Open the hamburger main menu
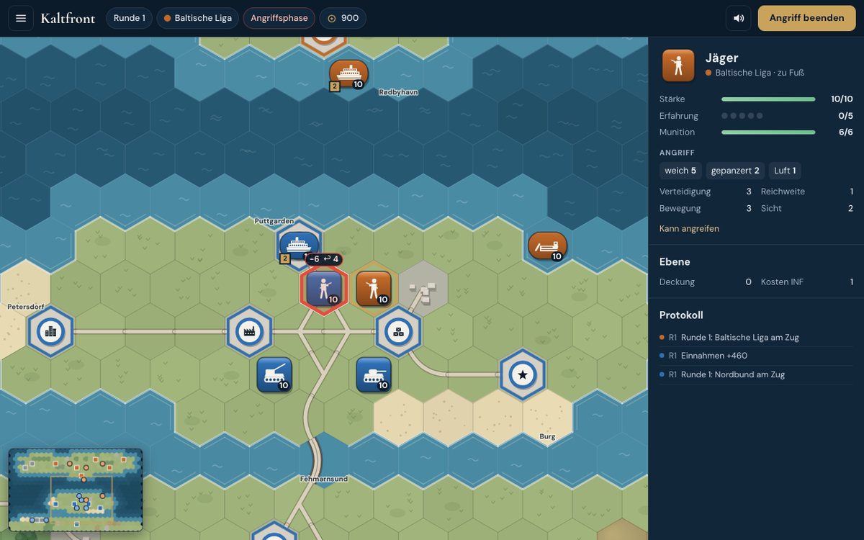This screenshot has height=540, width=864. [x=21, y=18]
